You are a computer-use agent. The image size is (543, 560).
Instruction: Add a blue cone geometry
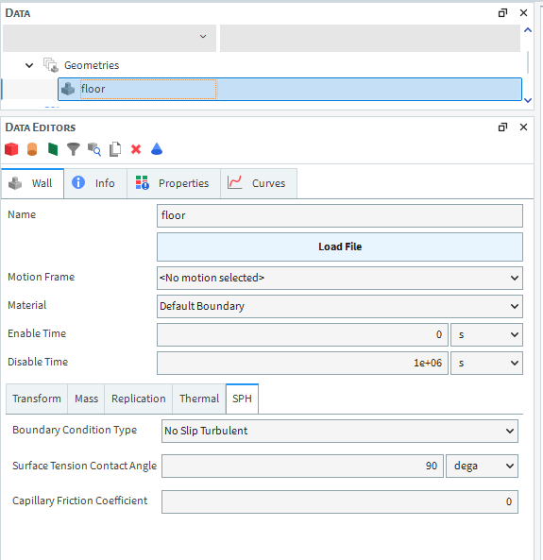(x=157, y=148)
